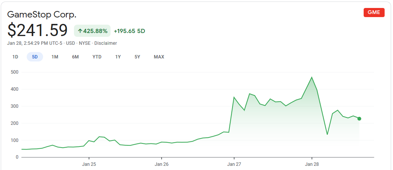The image size is (393, 170).
Task: Click the Jan 27 axis label
Action: click(234, 164)
